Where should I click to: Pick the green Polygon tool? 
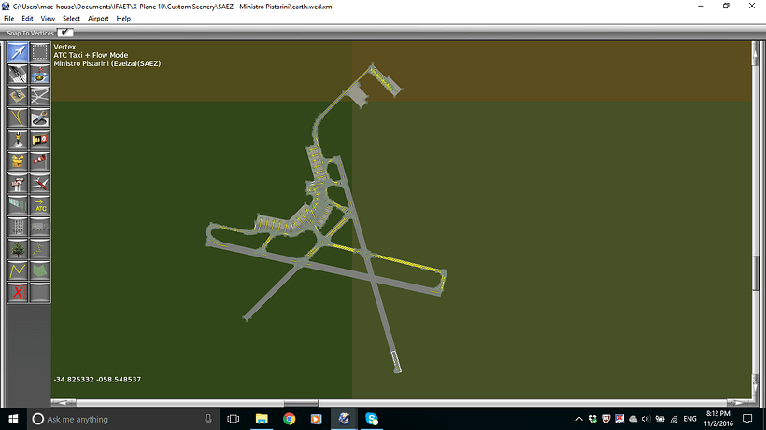coord(39,271)
